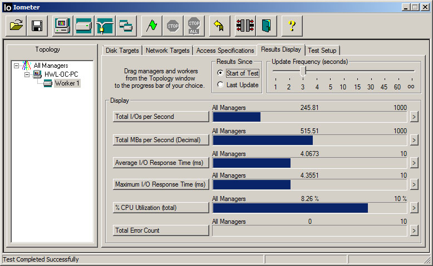
Task: Select HWL-OC-PC manager label in tree
Action: [x=61, y=74]
